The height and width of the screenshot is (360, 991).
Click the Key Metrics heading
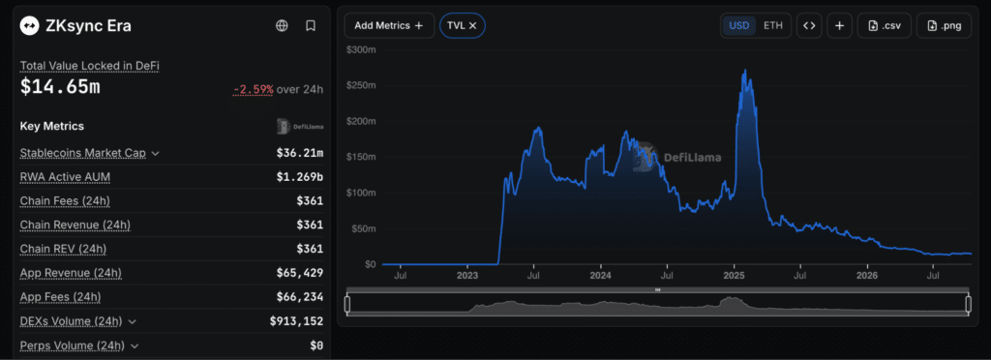(x=52, y=126)
